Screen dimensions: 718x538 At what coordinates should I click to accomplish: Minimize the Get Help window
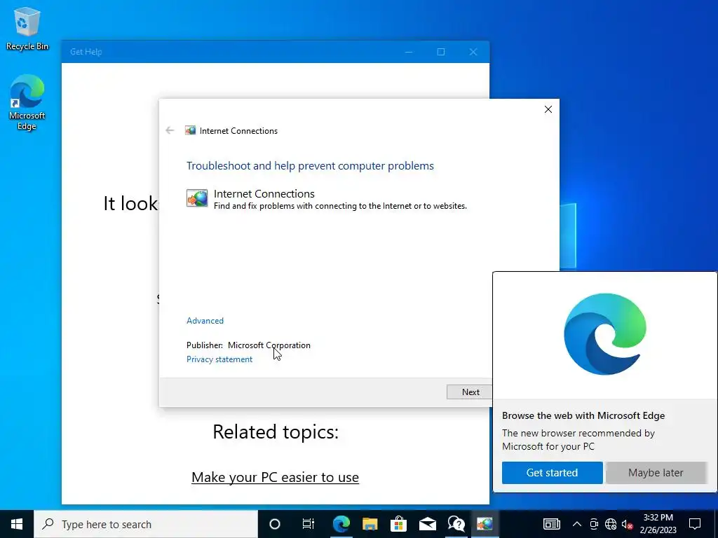tap(409, 52)
